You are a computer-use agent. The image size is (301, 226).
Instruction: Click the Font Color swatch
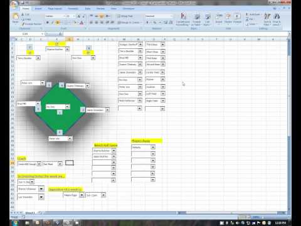click(x=82, y=23)
